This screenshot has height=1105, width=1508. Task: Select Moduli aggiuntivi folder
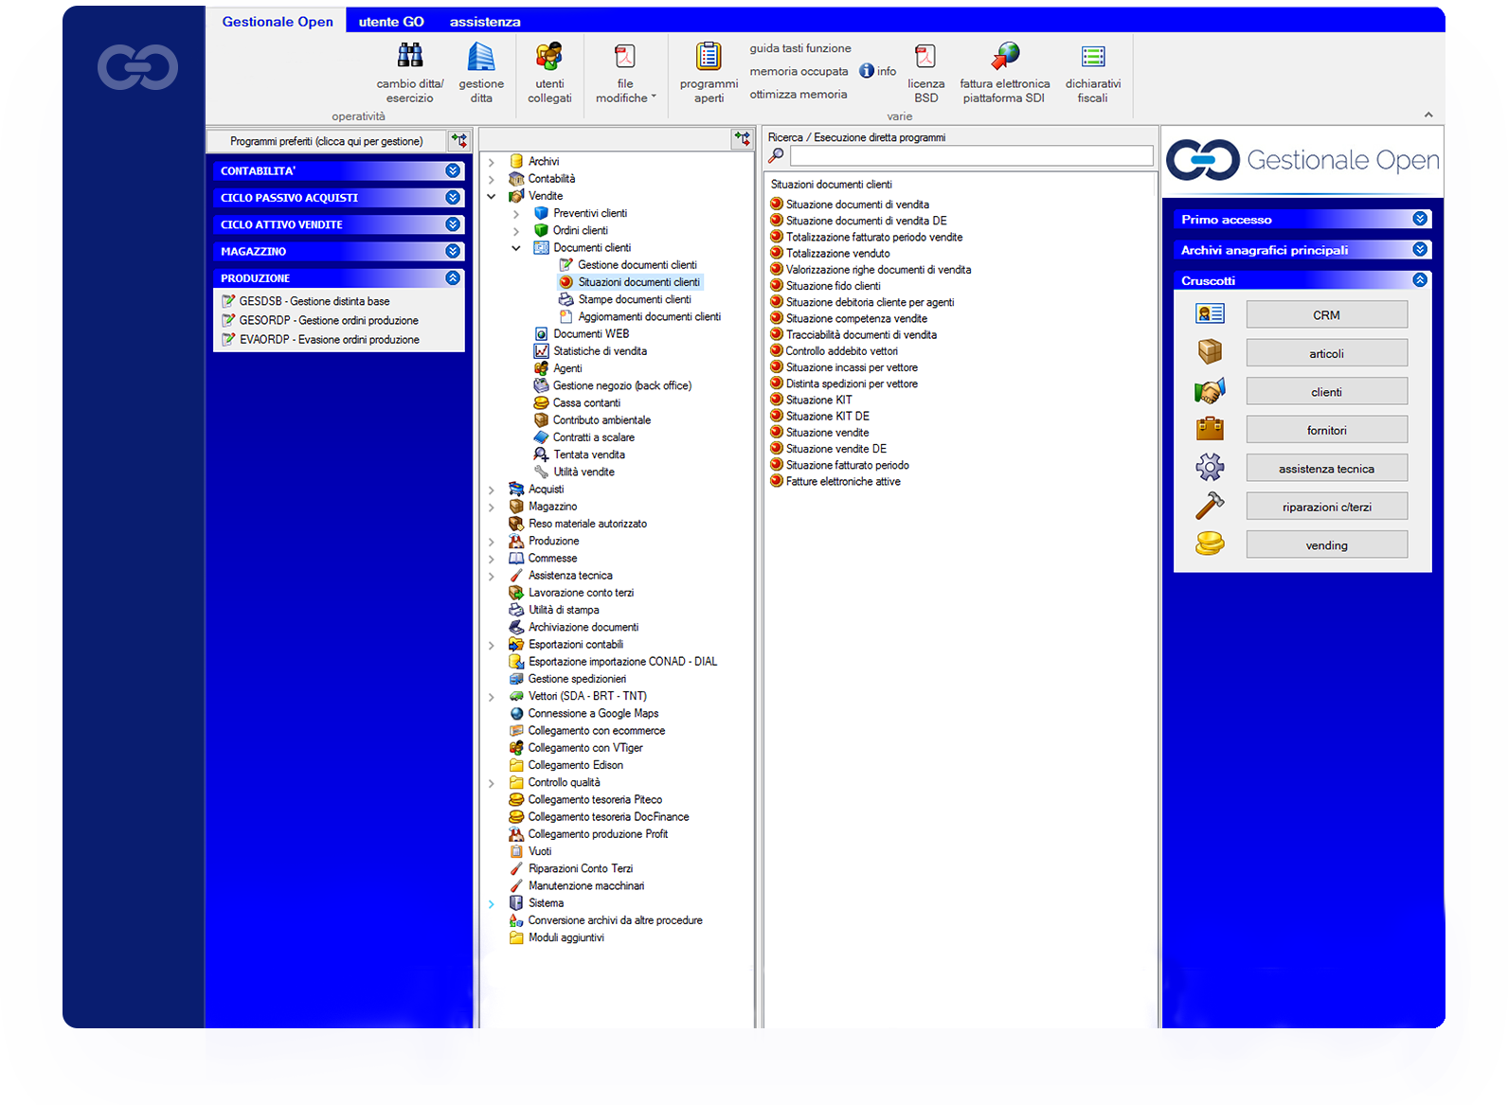click(565, 937)
